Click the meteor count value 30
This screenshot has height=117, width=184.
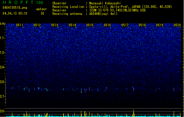click(x=42, y=13)
